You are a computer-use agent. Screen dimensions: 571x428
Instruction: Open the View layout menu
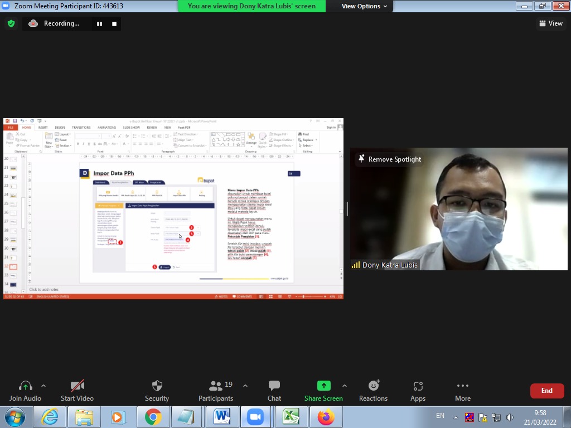tap(551, 23)
